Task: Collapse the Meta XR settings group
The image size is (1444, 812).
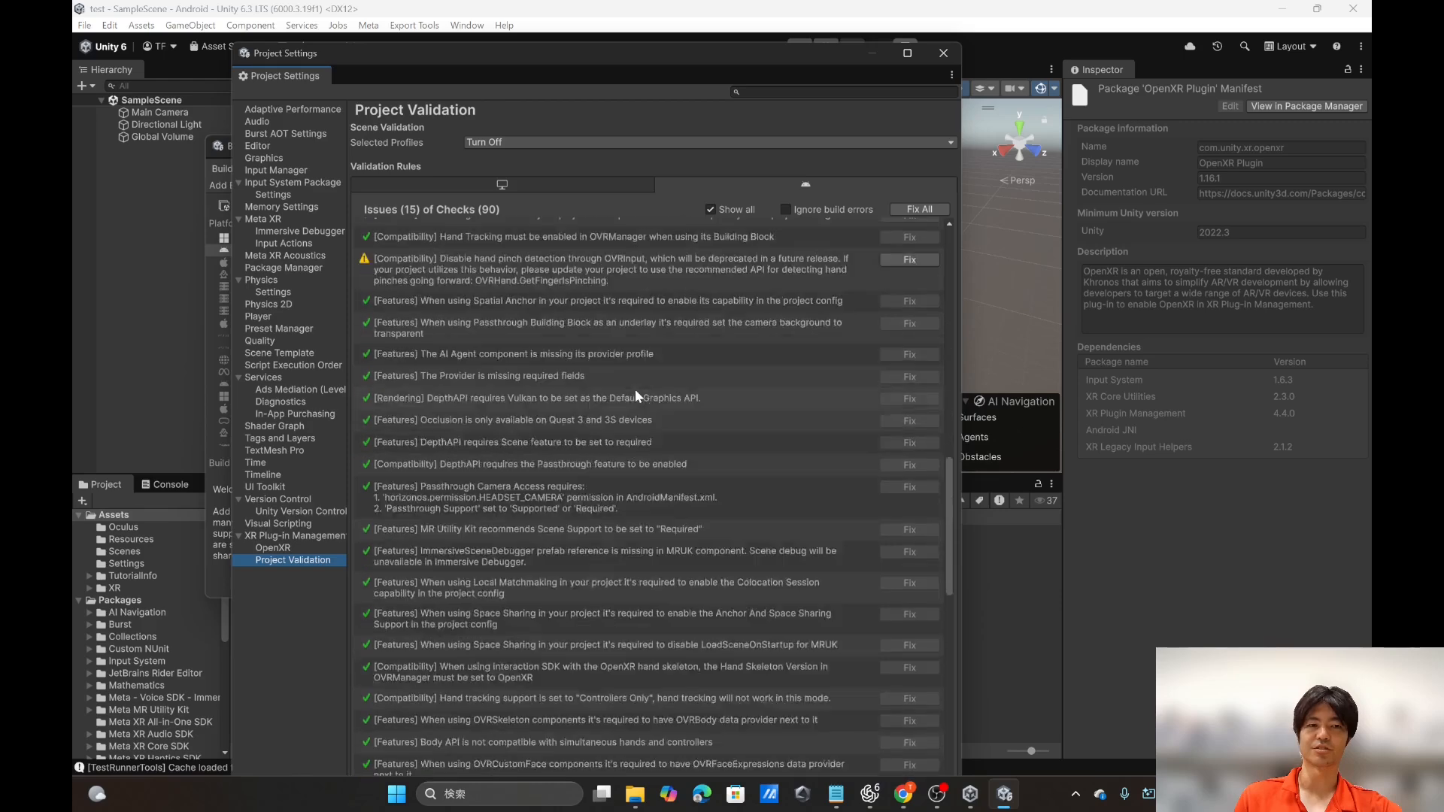Action: click(238, 219)
